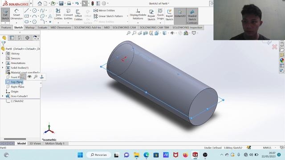Toggle Exit Sketch button
The image size is (285, 160).
(x=5, y=15)
